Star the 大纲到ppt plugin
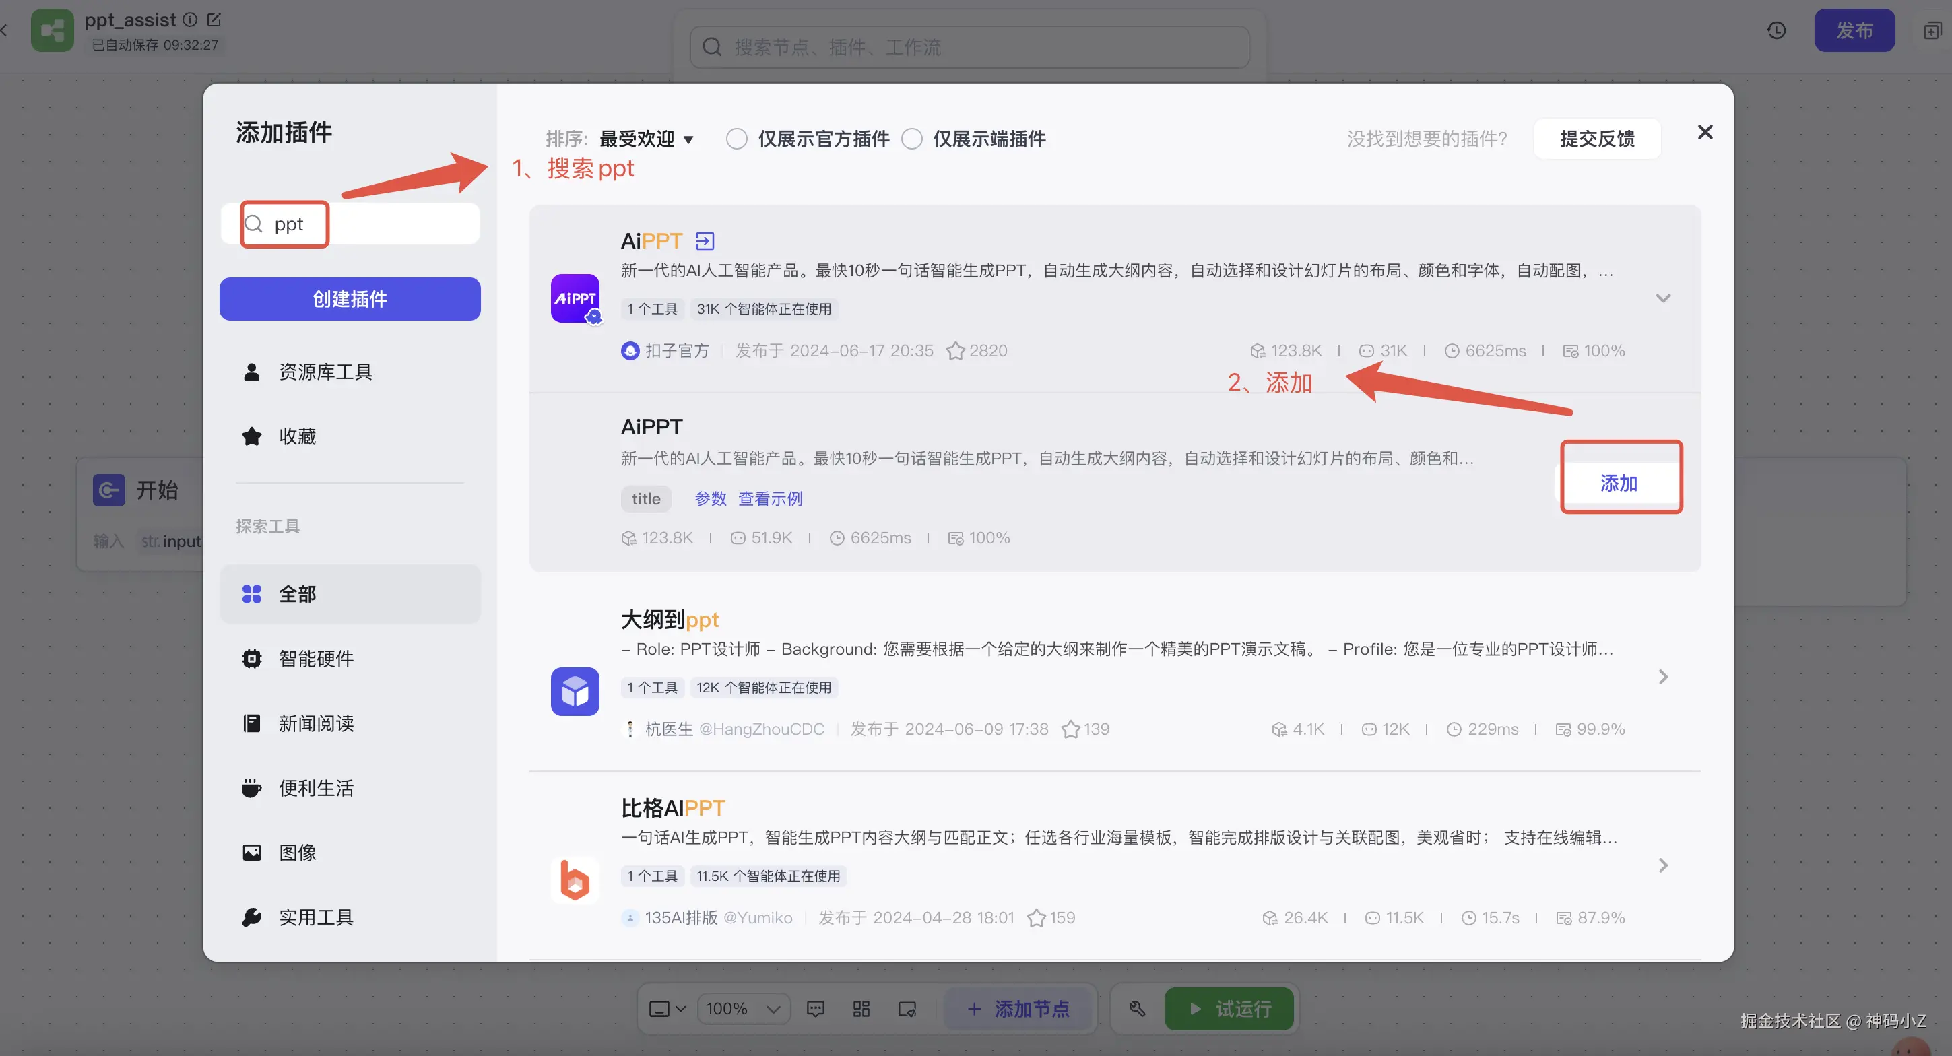The width and height of the screenshot is (1952, 1056). click(1070, 729)
